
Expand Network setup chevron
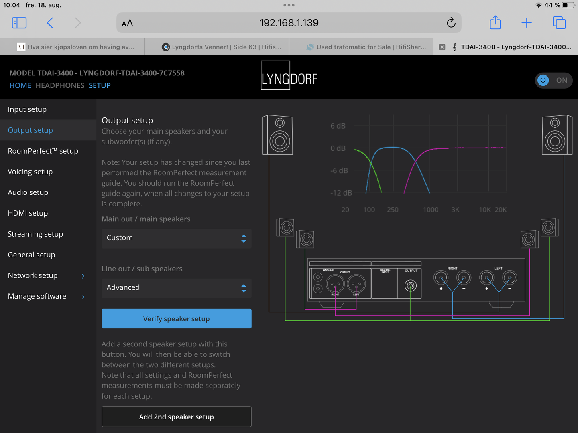point(83,276)
